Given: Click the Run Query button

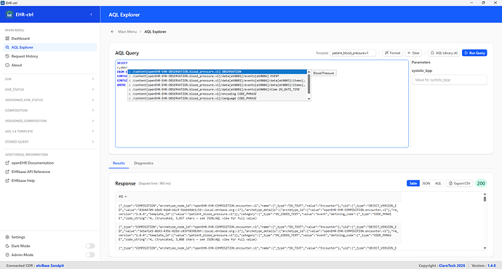Looking at the screenshot, I should pos(474,53).
